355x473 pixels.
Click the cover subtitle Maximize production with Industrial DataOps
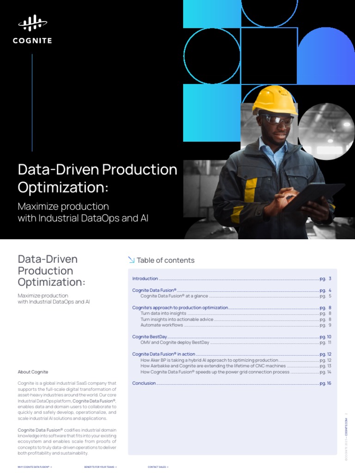[x=83, y=212]
